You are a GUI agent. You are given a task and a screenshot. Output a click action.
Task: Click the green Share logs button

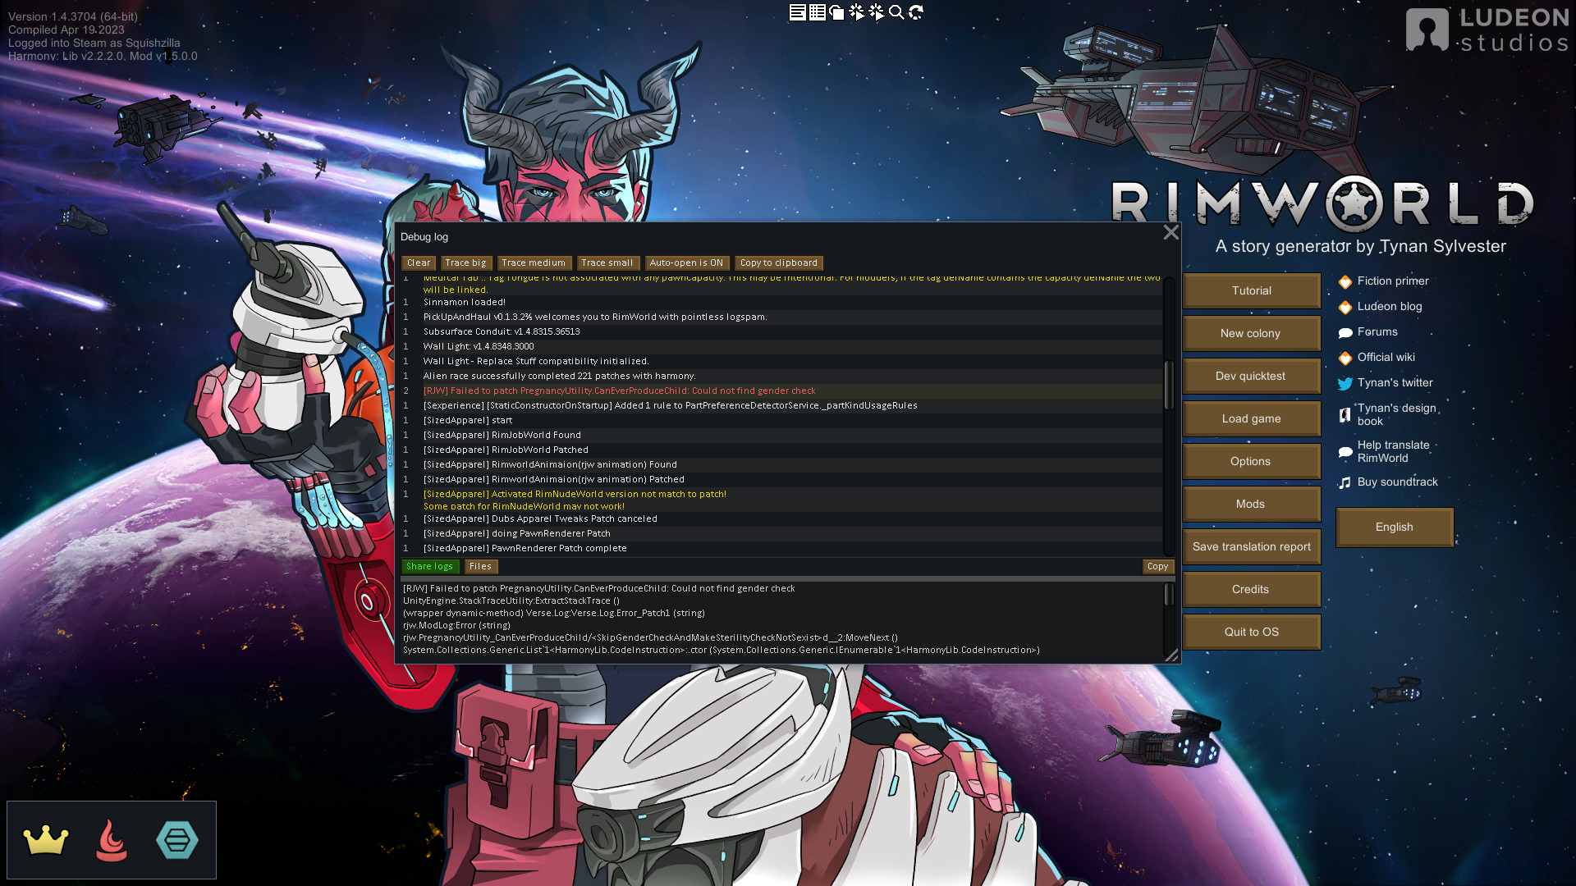click(430, 567)
